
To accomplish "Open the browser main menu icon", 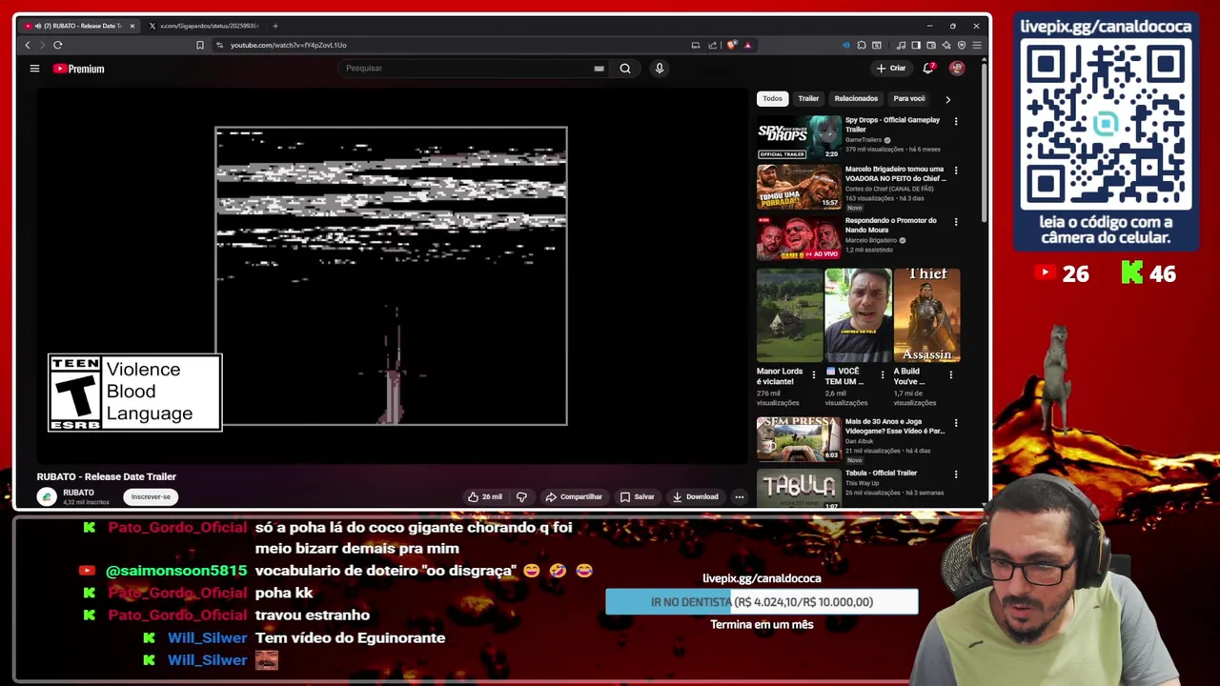I will [977, 45].
